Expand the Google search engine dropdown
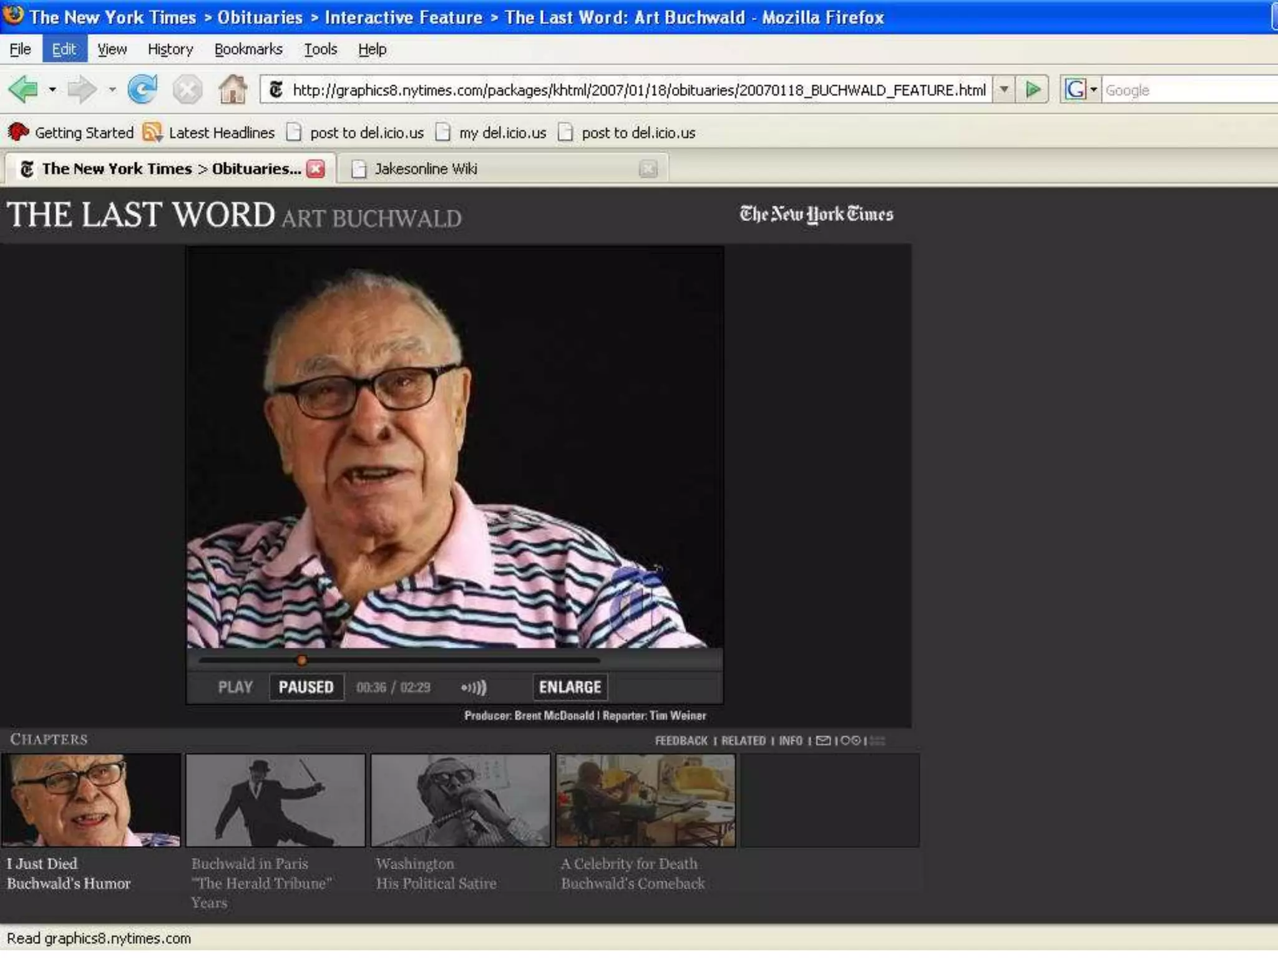Viewport: 1278px width, 958px height. coord(1093,90)
